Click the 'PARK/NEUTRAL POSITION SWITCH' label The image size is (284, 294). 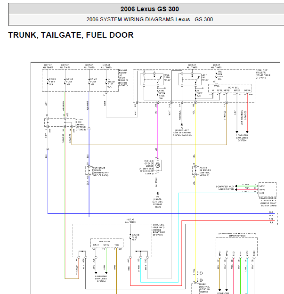coord(205,288)
